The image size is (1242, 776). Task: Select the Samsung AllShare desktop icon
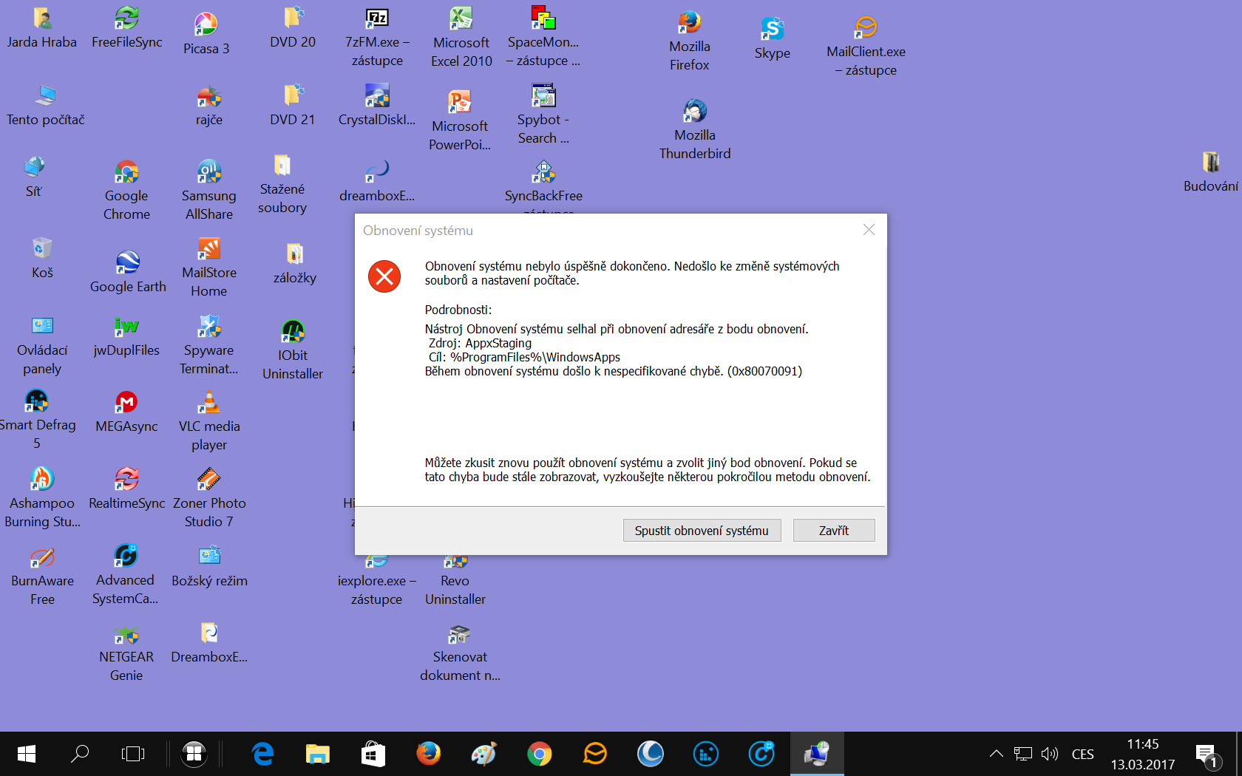pos(209,191)
